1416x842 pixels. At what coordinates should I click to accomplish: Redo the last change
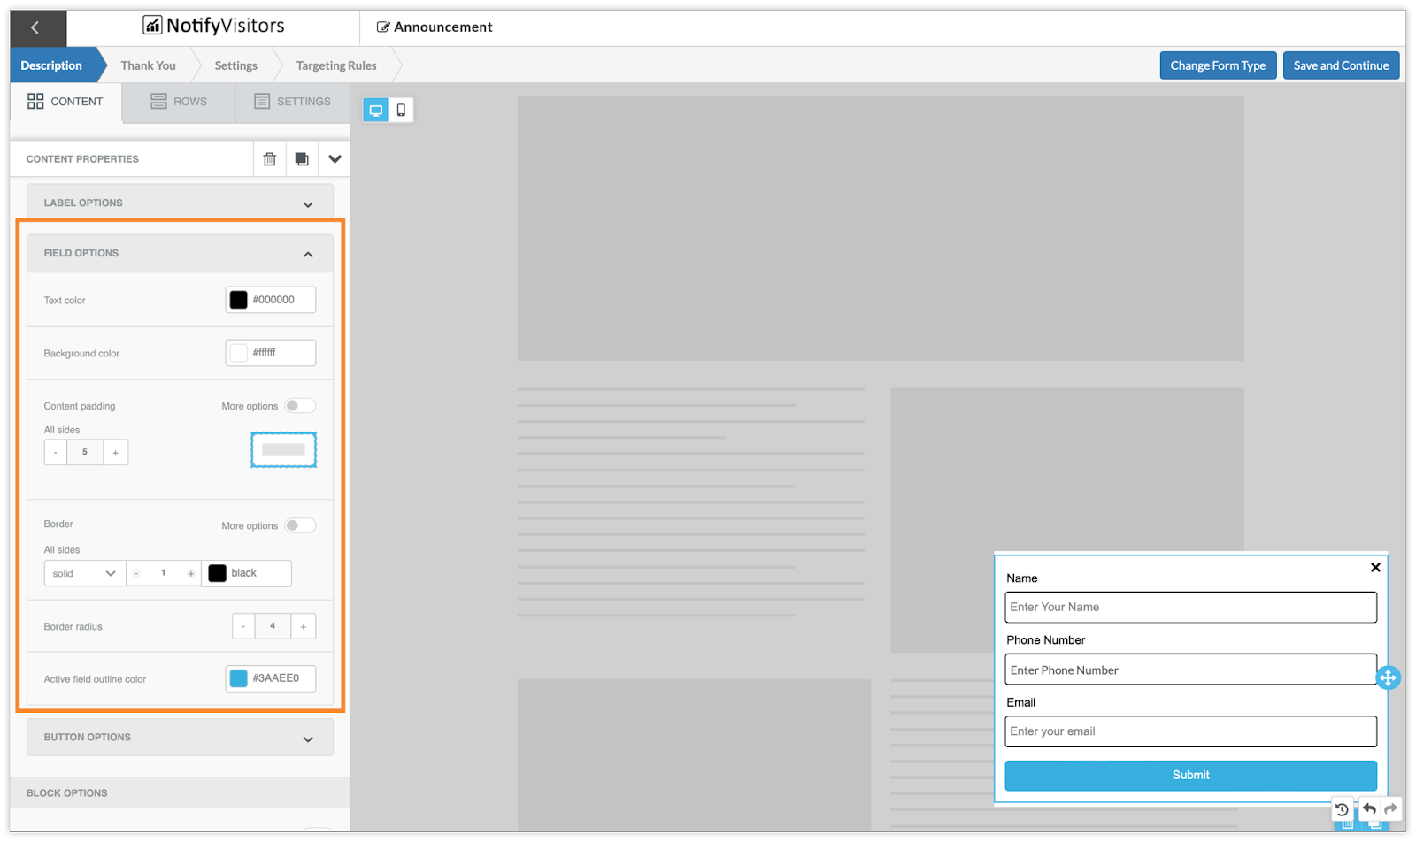tap(1391, 808)
